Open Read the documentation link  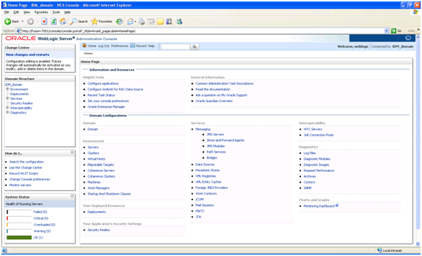213,89
